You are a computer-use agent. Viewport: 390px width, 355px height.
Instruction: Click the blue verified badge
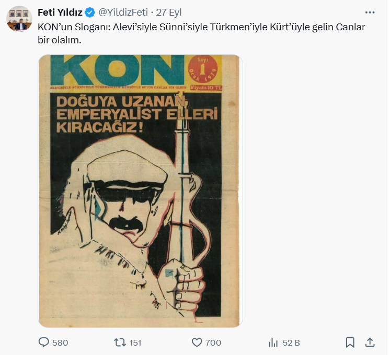coord(90,13)
